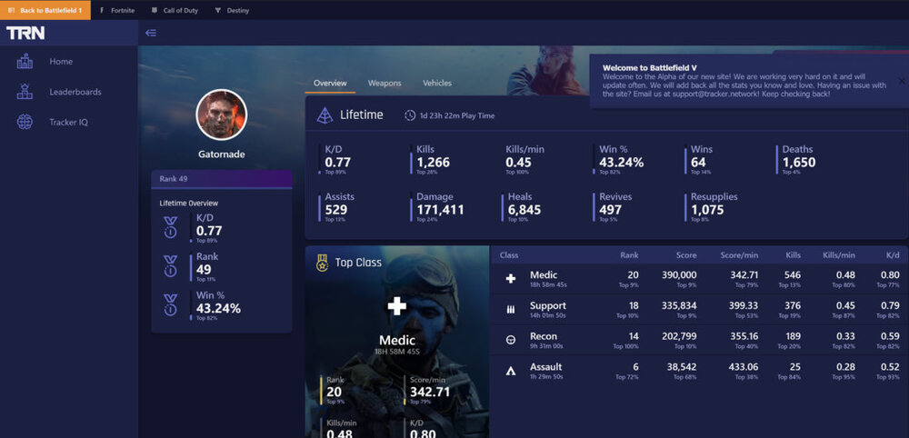Click the Home building icon

point(25,62)
